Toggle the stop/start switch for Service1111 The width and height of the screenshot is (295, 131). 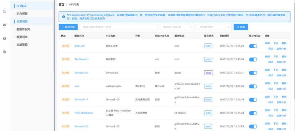(x=253, y=100)
